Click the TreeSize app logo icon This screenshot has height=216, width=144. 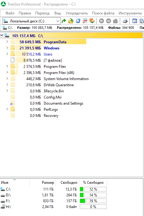click(x=3, y=4)
